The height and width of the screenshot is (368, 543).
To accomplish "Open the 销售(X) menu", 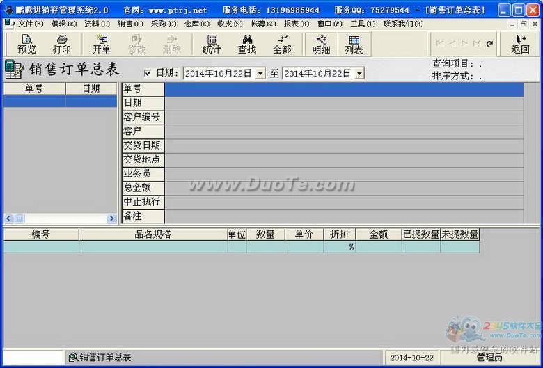I will (x=130, y=24).
